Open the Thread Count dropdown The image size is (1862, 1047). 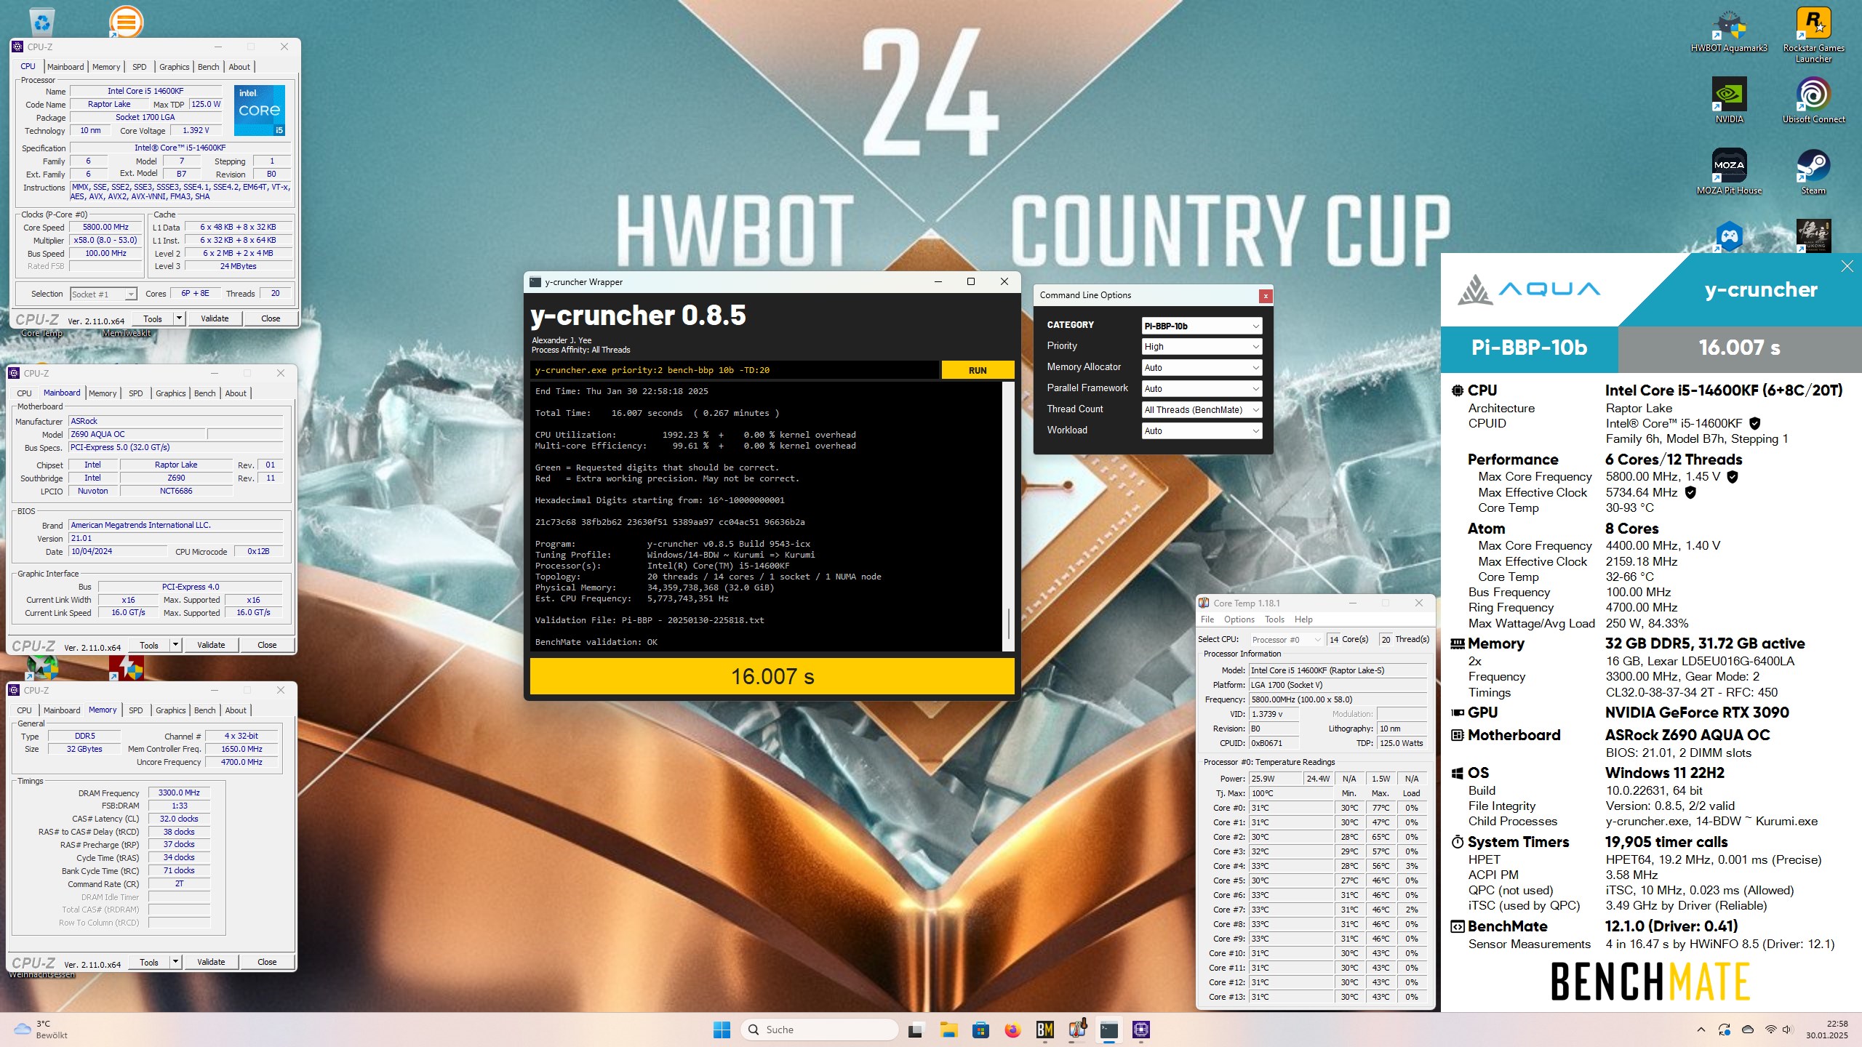[1202, 410]
